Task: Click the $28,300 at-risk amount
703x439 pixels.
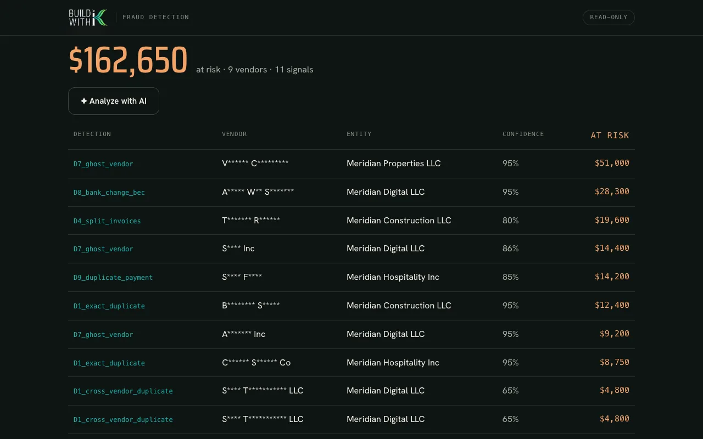Action: 612,192
